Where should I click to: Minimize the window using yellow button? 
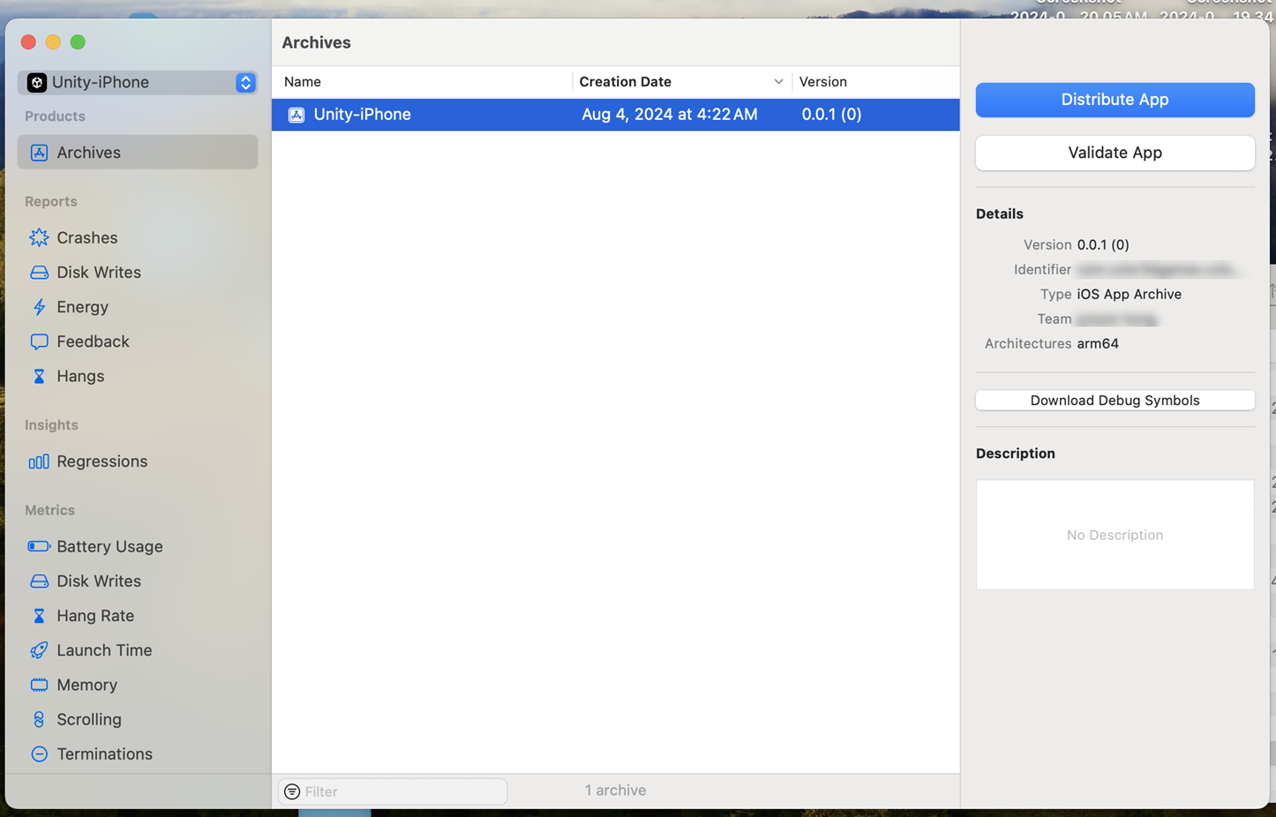coord(53,41)
